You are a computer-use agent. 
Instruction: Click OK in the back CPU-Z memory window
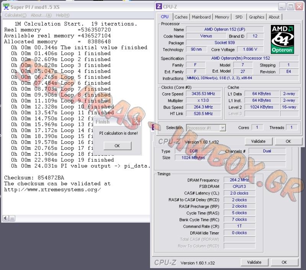point(284,262)
